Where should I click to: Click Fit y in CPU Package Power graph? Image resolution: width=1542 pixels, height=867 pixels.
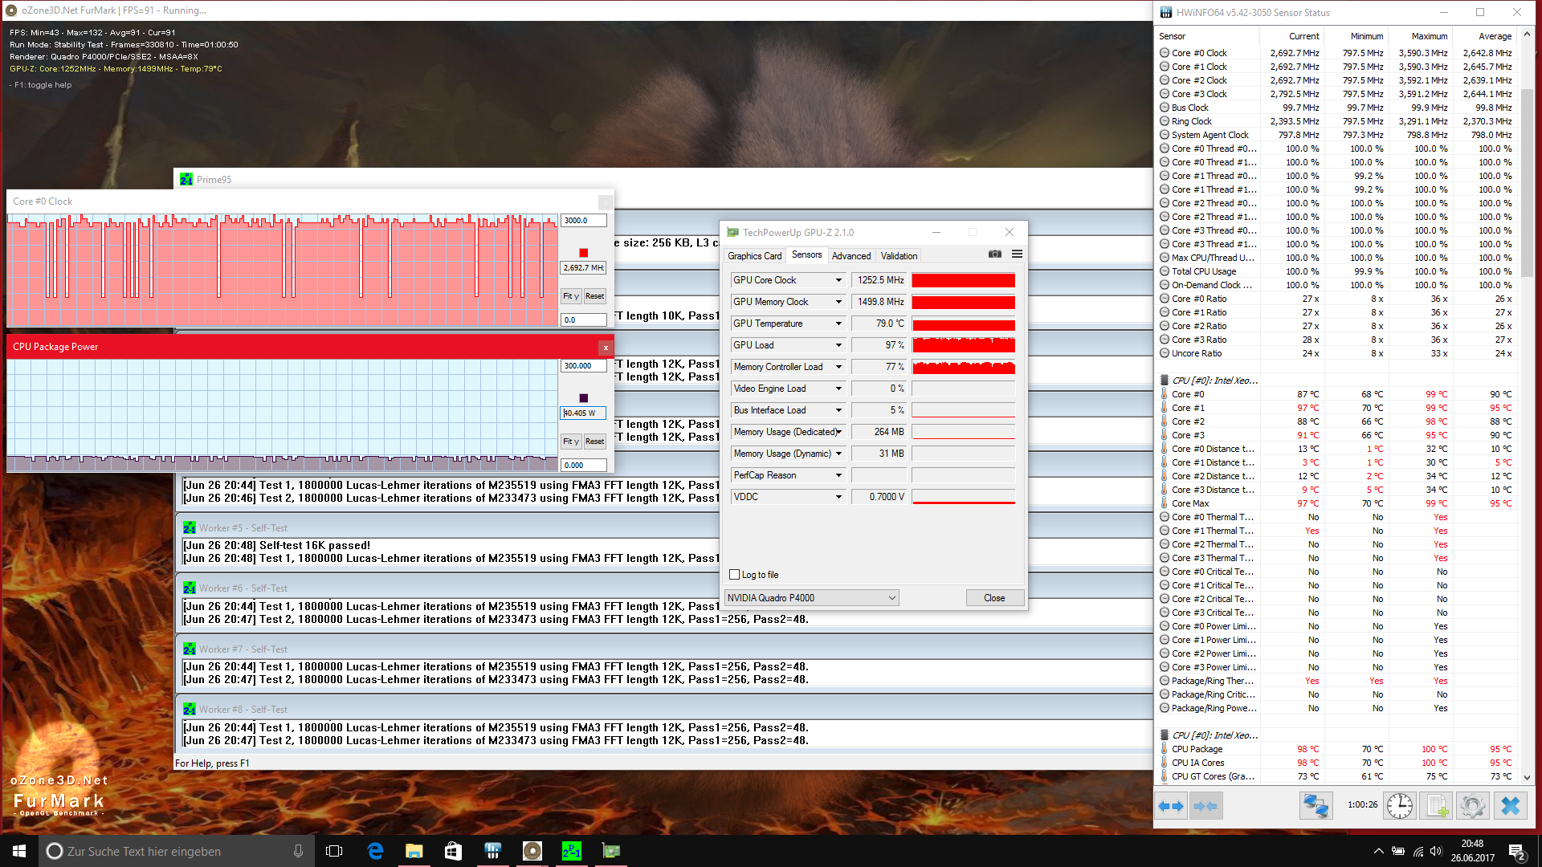pyautogui.click(x=570, y=442)
